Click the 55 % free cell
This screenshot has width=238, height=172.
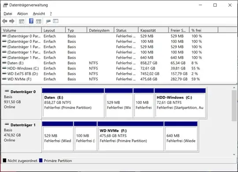[x=196, y=69]
